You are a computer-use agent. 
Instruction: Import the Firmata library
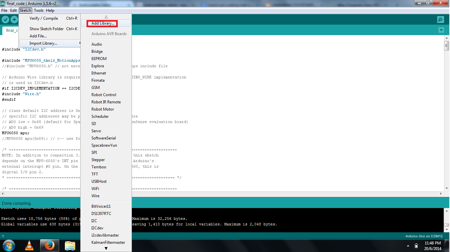coord(106,80)
